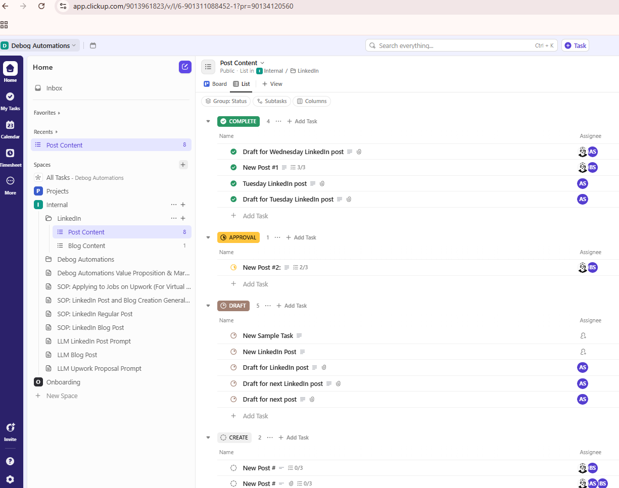Click the plus icon in the LinkedIn folder row
This screenshot has height=488, width=619.
(x=183, y=218)
